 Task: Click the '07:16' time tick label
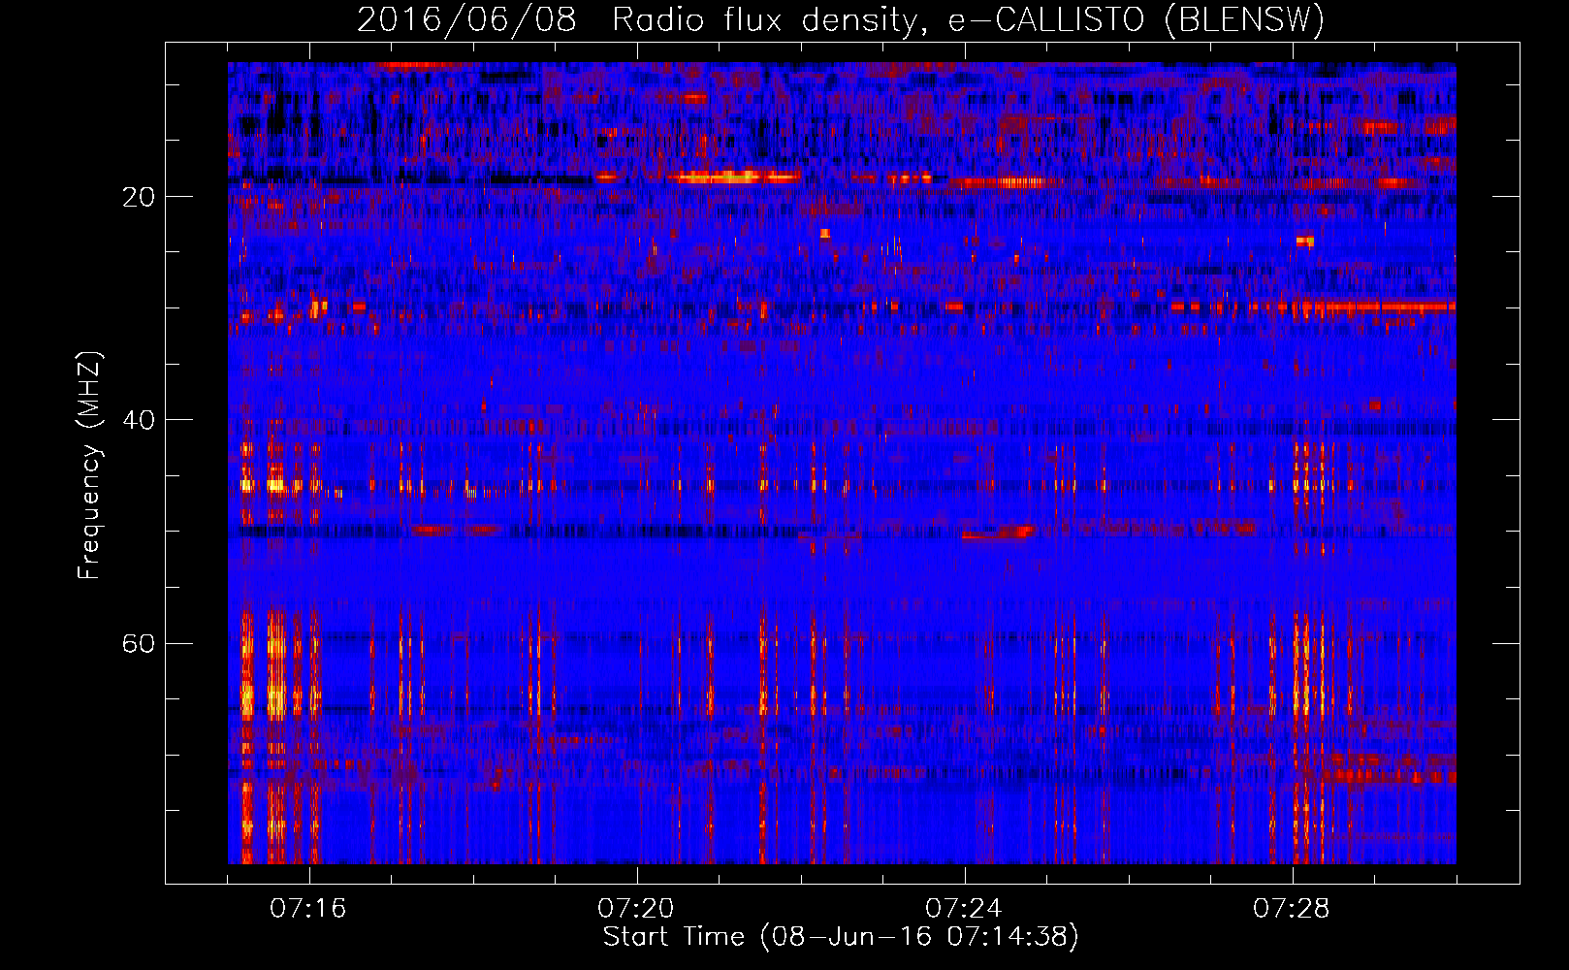(x=308, y=909)
